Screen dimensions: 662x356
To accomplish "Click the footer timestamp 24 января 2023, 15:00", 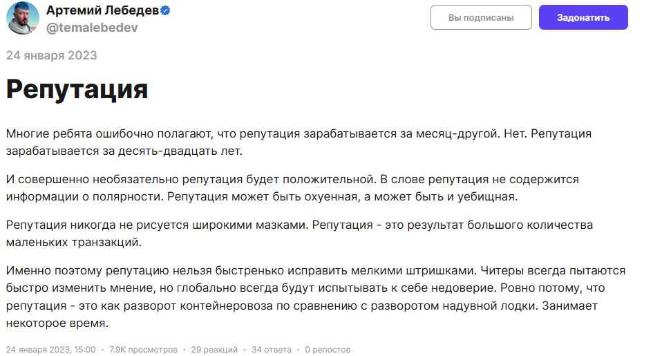I will coord(50,350).
